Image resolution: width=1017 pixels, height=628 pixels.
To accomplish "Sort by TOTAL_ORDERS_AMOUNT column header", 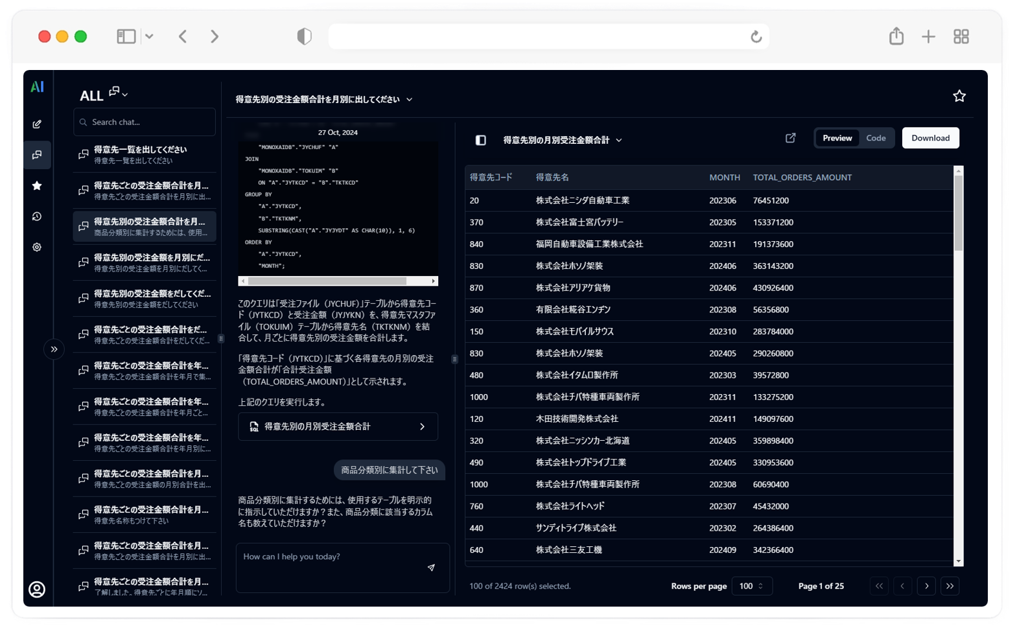I will (x=802, y=178).
